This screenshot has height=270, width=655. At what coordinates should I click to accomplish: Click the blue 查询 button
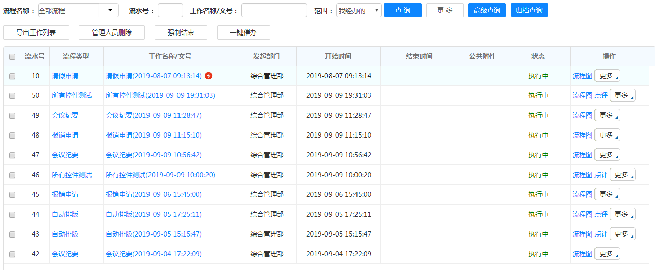(403, 11)
